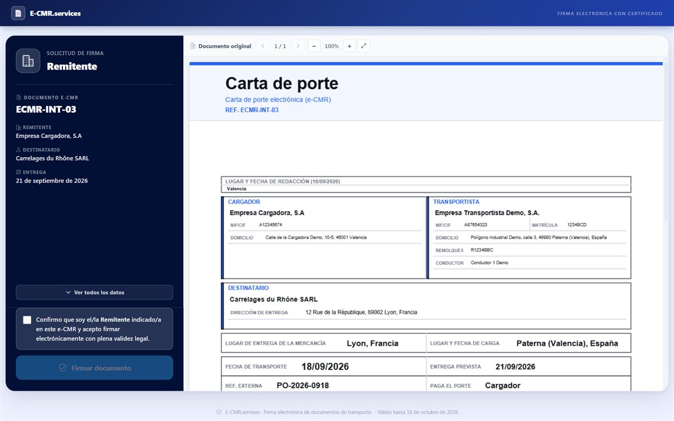The width and height of the screenshot is (674, 421).
Task: Zoom in the document view
Action: pyautogui.click(x=349, y=46)
